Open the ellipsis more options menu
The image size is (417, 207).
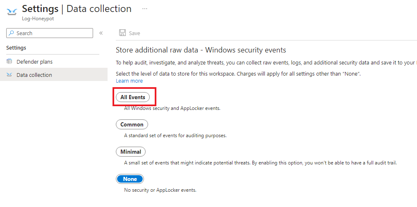point(145,9)
